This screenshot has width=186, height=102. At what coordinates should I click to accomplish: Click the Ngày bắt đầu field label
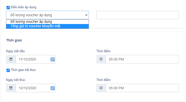coord(16,51)
